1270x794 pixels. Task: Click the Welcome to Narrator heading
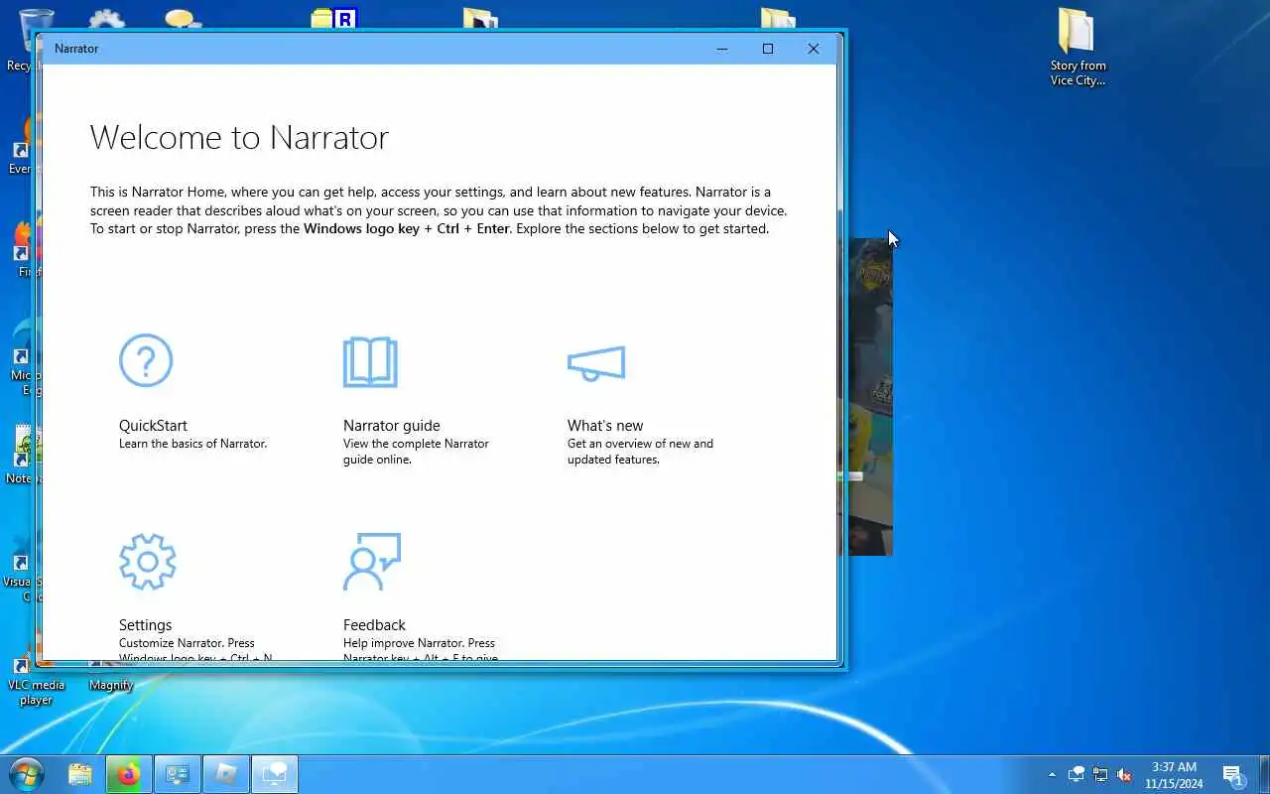click(x=239, y=137)
